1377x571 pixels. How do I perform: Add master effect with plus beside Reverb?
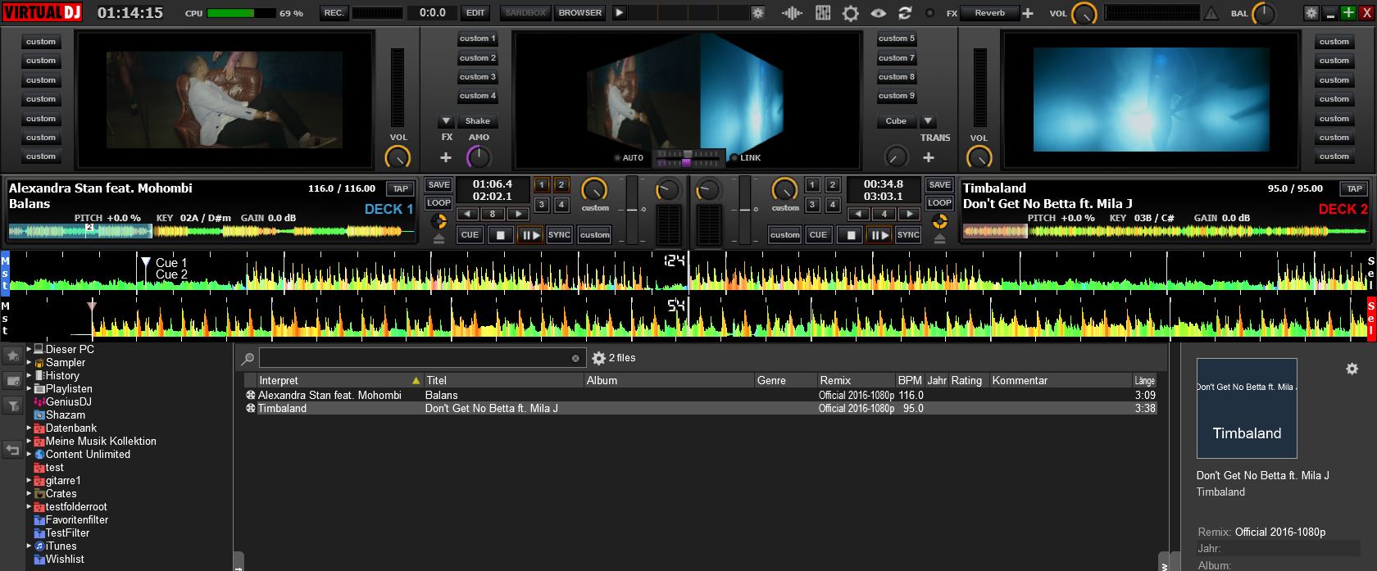[x=1028, y=13]
